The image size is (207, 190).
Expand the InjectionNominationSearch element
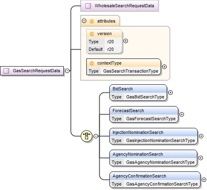click(x=201, y=136)
